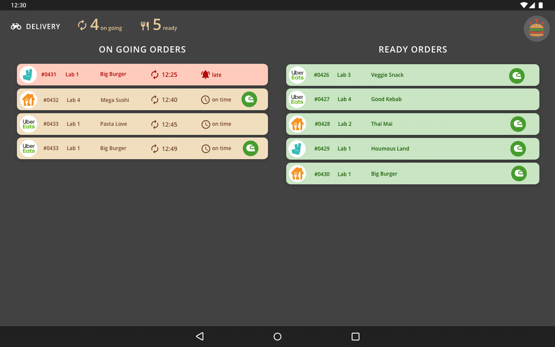Open the burger avatar profile button
The height and width of the screenshot is (347, 555).
click(x=537, y=29)
